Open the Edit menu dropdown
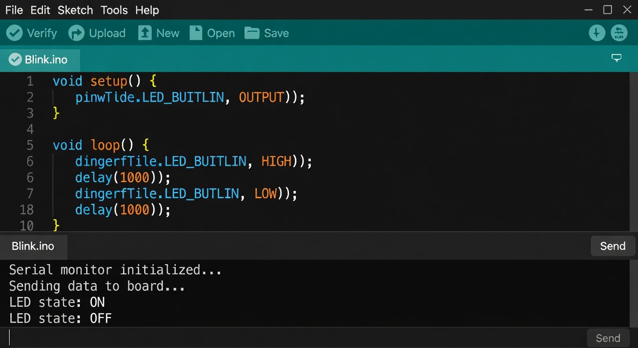This screenshot has width=638, height=348. [x=40, y=10]
